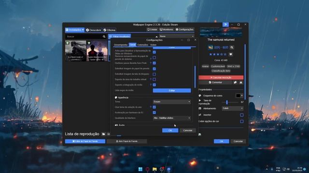Toggle UI hardware acceleration checkbox
Screen dimensions: 309x173
tap(154, 112)
